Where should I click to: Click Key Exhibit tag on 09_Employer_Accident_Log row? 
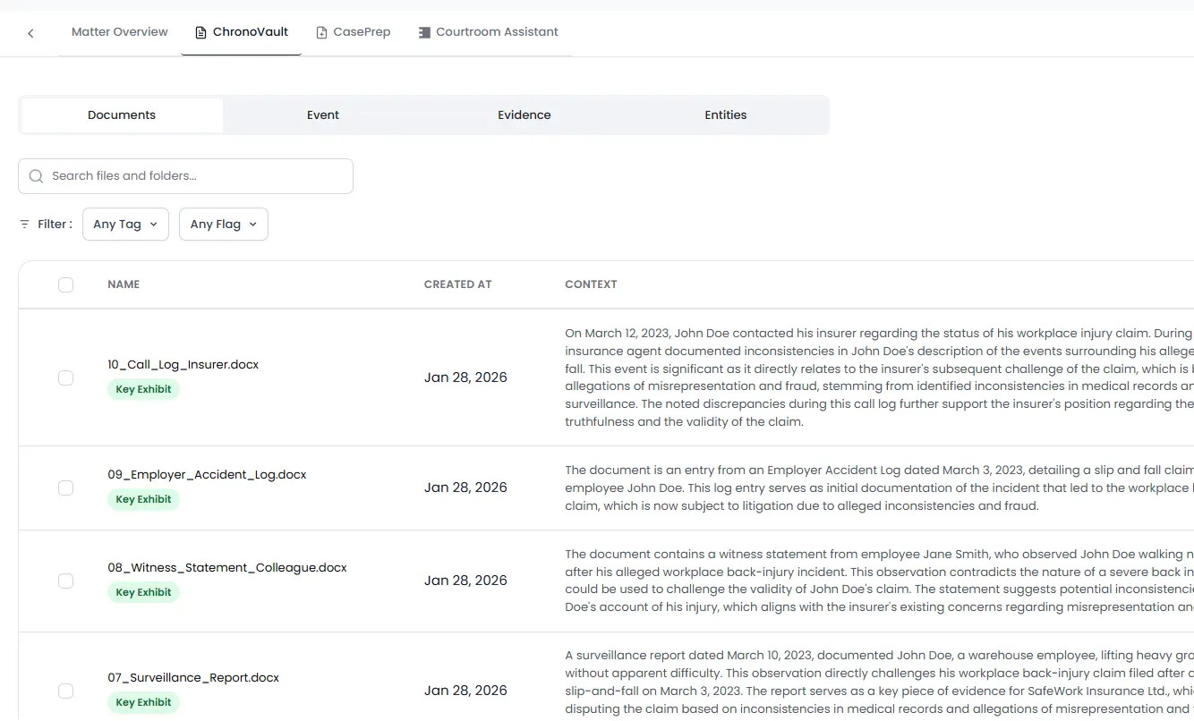pyautogui.click(x=143, y=500)
